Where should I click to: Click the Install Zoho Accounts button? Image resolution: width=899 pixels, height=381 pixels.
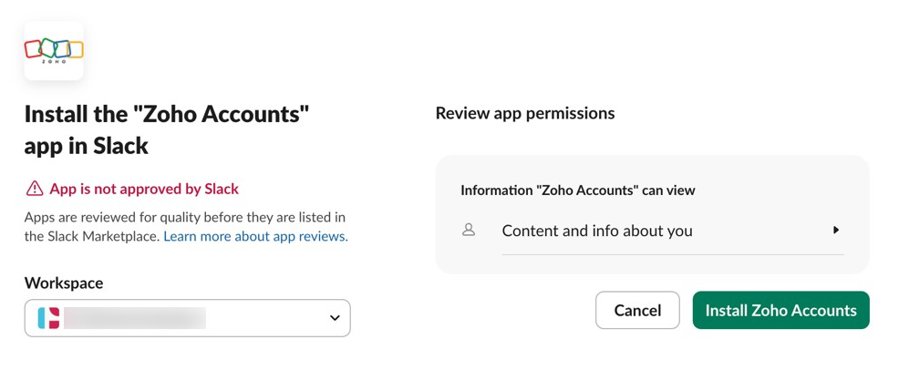[780, 310]
